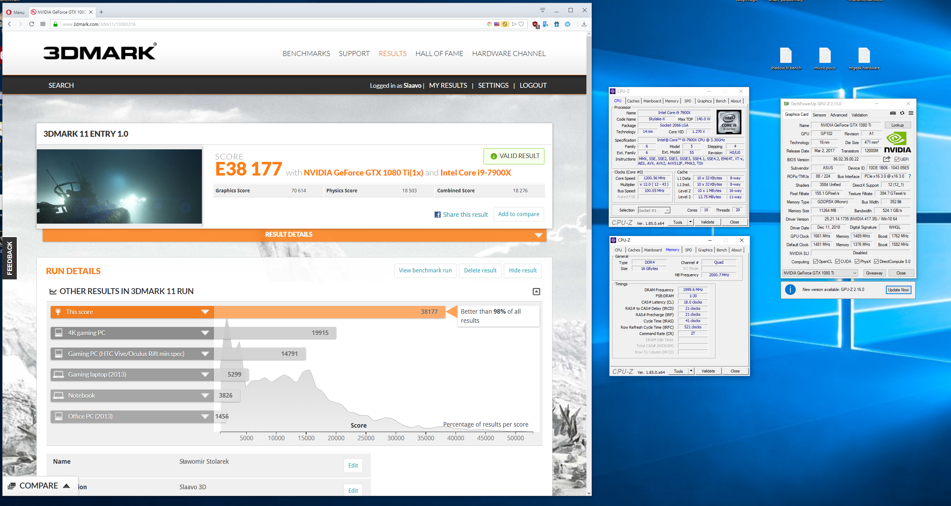Open the nrgeek hardware desktop file
This screenshot has width=951, height=506.
pos(864,59)
